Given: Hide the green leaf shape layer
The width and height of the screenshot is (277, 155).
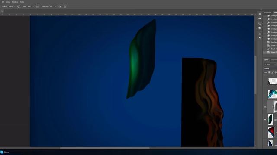Looking at the screenshot, I should click(x=265, y=120).
